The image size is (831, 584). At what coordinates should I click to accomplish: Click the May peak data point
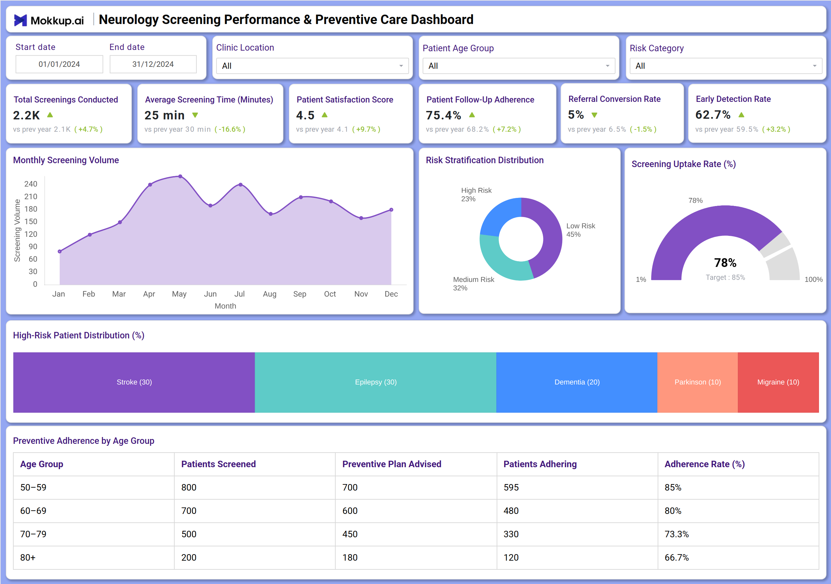(180, 176)
